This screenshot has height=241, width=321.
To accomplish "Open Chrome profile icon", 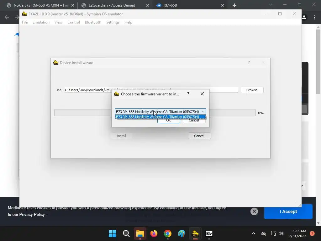I will click(x=304, y=18).
